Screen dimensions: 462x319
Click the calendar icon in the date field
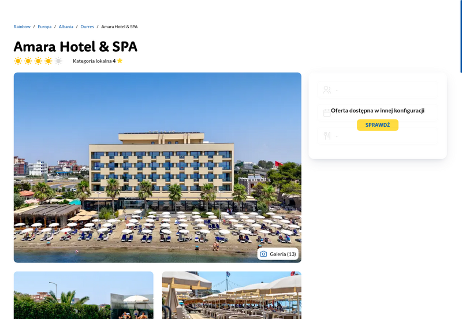point(327,113)
